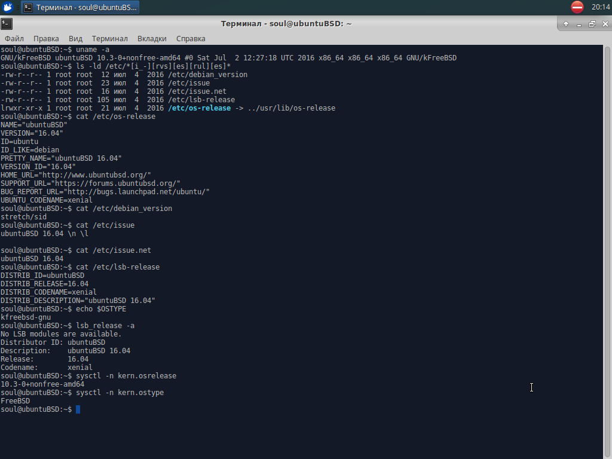Click the text NAME="ubuntuBSD"
Viewport: 612px width, 459px height.
tap(34, 125)
